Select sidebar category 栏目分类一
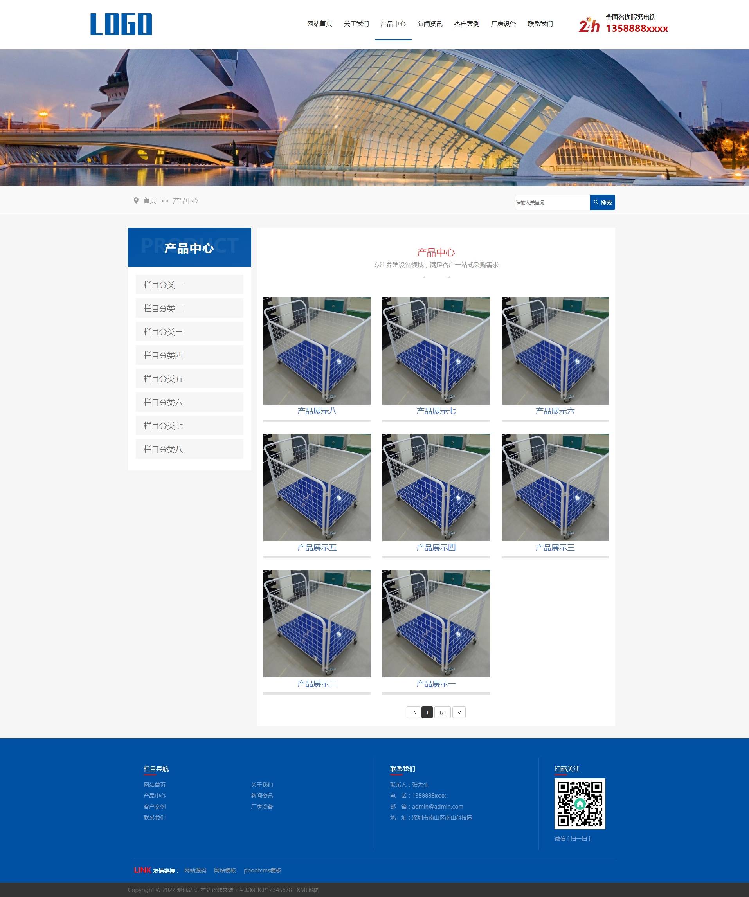Viewport: 749px width, 897px height. coord(189,285)
